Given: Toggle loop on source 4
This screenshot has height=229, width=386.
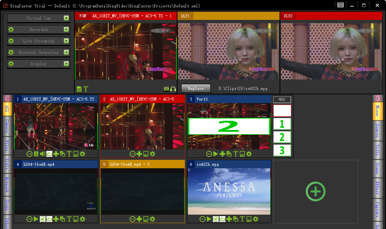Looking at the screenshot, I should [49, 219].
